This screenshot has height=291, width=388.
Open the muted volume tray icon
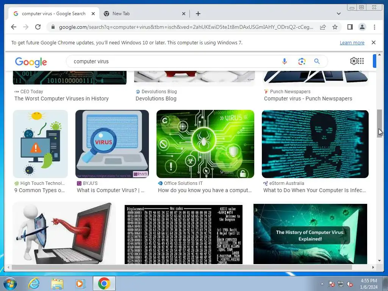coord(350,284)
